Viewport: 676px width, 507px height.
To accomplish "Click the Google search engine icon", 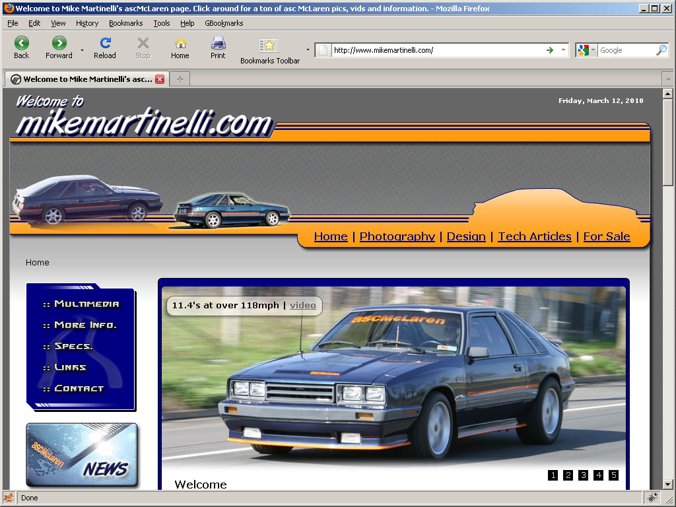I will 584,50.
